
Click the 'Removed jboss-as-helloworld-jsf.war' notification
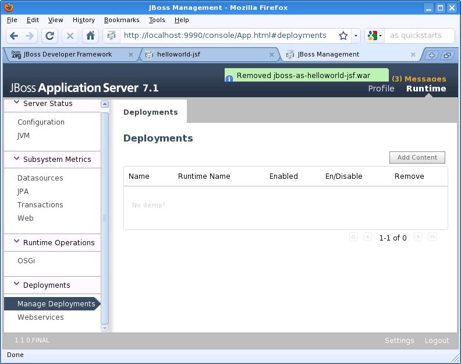pos(306,75)
